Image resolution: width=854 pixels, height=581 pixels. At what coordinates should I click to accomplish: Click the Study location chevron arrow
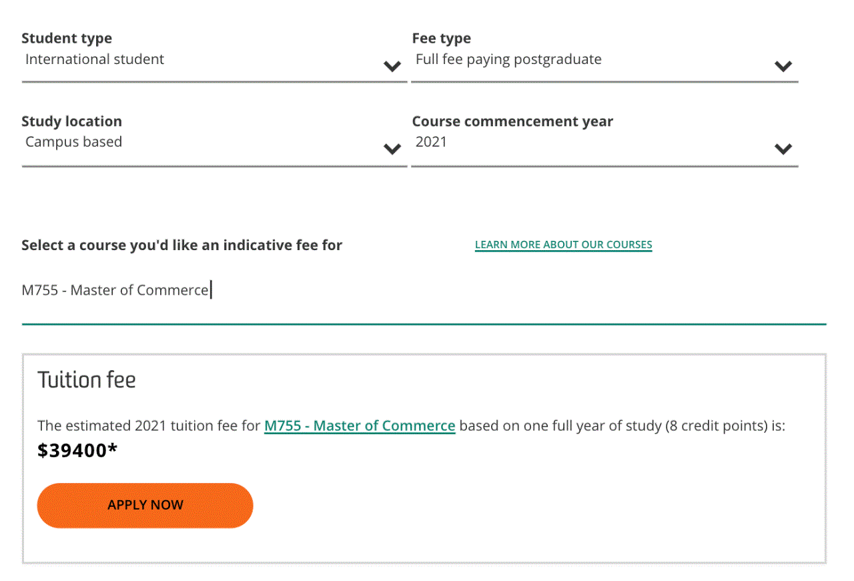[393, 149]
